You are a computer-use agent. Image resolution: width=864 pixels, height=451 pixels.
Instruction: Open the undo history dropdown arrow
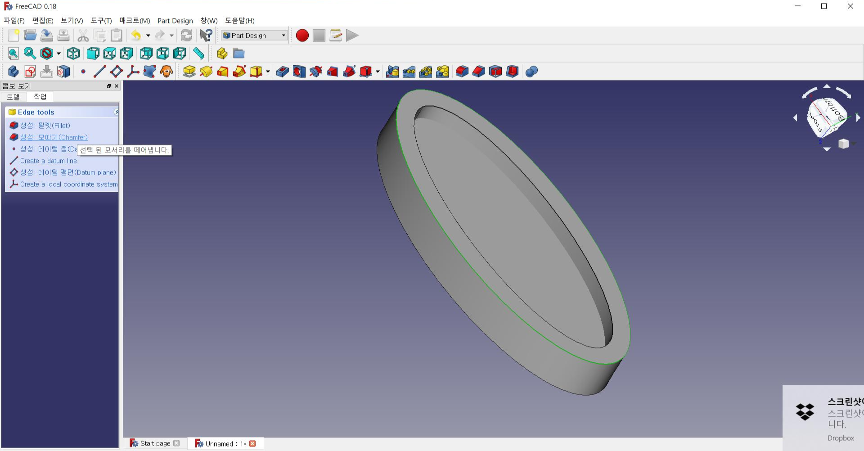(148, 35)
